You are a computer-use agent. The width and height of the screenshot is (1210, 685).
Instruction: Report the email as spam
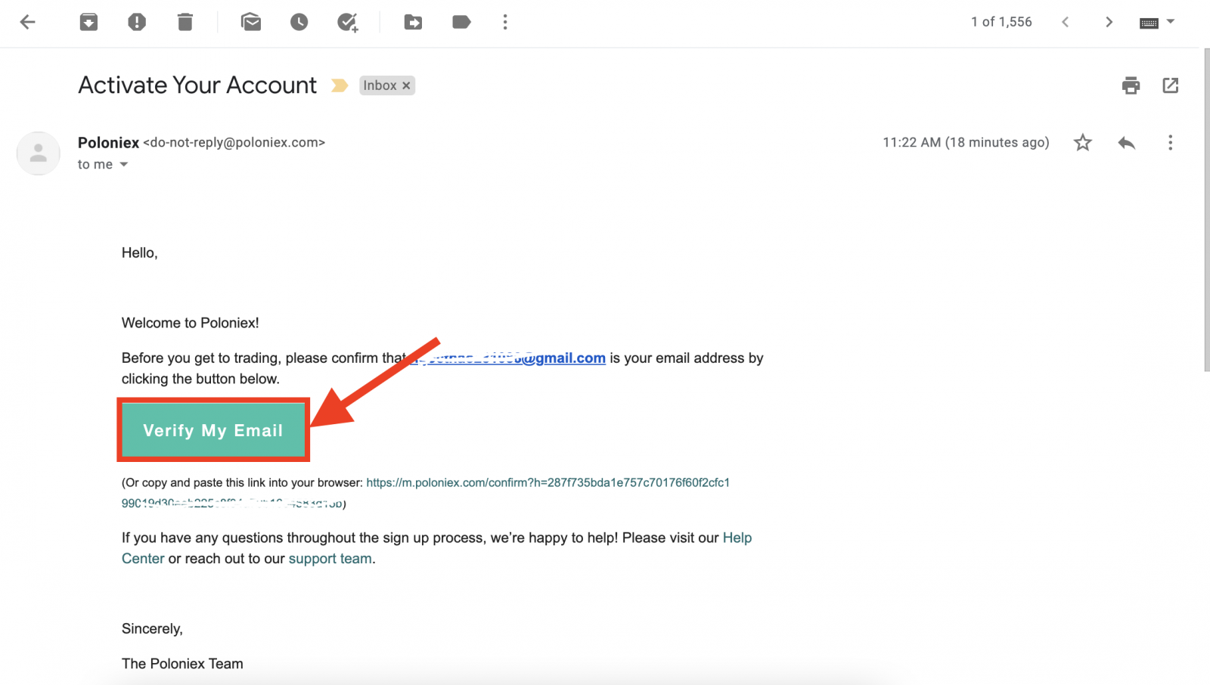click(x=137, y=22)
